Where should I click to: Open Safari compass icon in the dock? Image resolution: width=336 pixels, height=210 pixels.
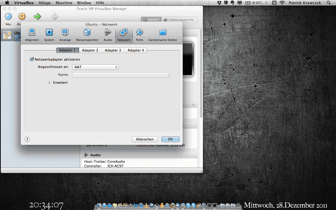pyautogui.click(x=167, y=205)
